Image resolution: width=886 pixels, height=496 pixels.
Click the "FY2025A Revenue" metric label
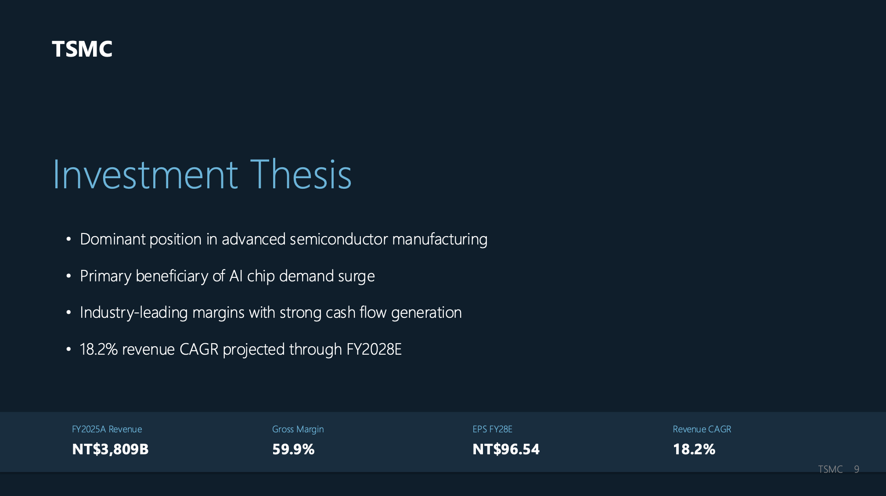[x=107, y=429]
